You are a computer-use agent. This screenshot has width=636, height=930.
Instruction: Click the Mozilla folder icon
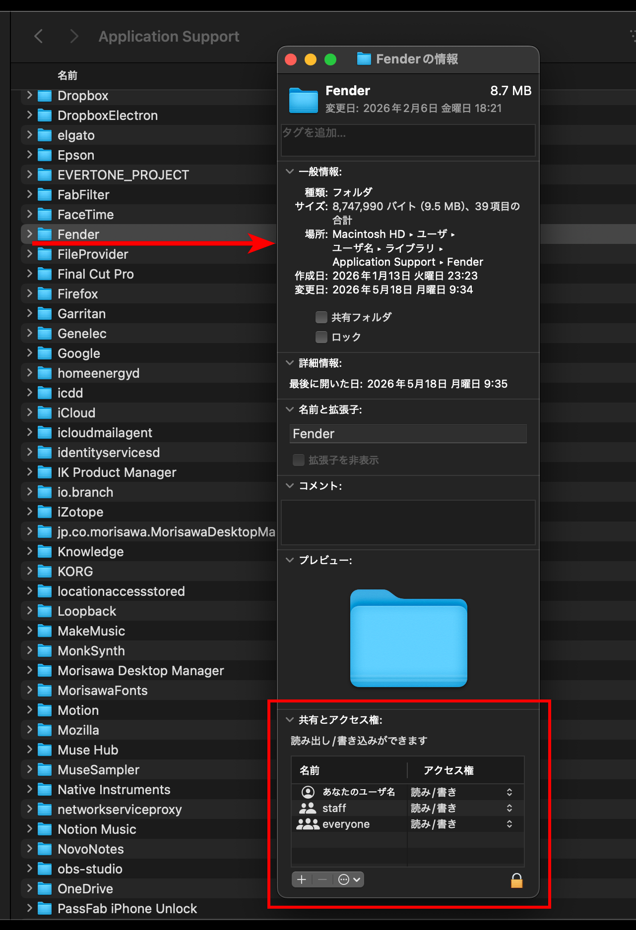point(45,730)
